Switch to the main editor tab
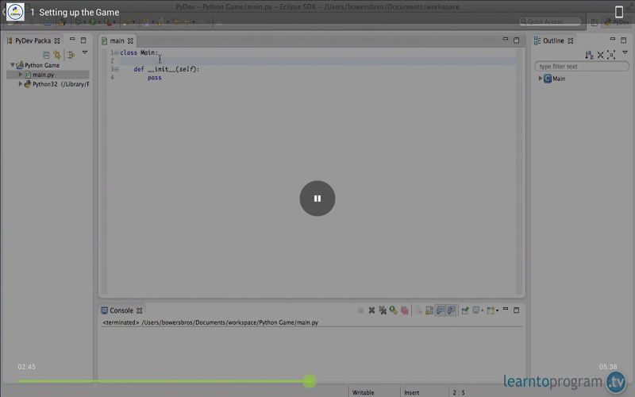The image size is (635, 397). click(x=117, y=40)
